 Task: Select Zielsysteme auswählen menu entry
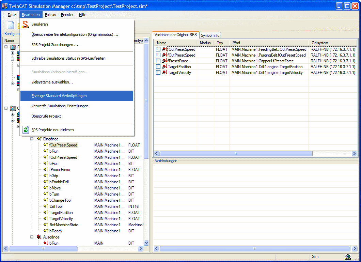pos(77,82)
